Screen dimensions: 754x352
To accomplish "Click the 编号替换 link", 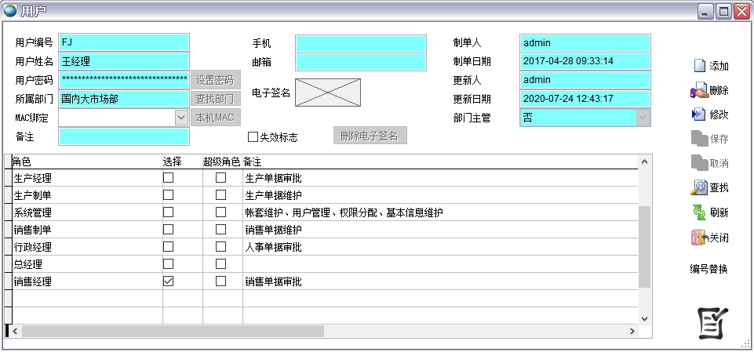I will pyautogui.click(x=708, y=269).
